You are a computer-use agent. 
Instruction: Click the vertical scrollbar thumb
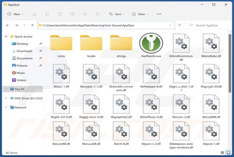pos(230,63)
